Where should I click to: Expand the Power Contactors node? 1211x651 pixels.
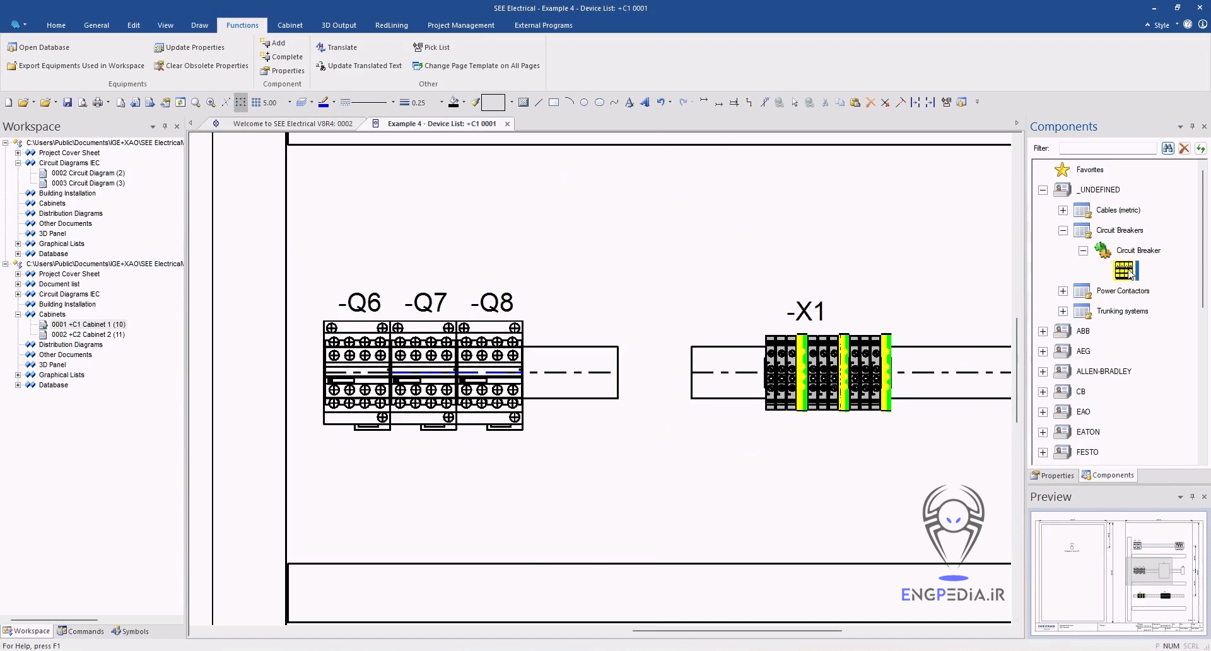click(x=1063, y=291)
